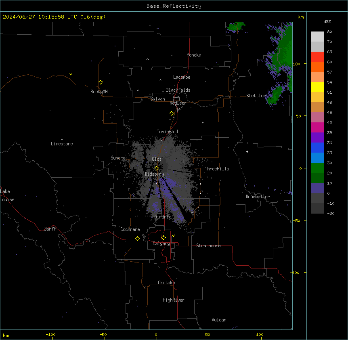Click the white asterisk marker above Limestone label
348x340 pixels.
click(x=62, y=140)
